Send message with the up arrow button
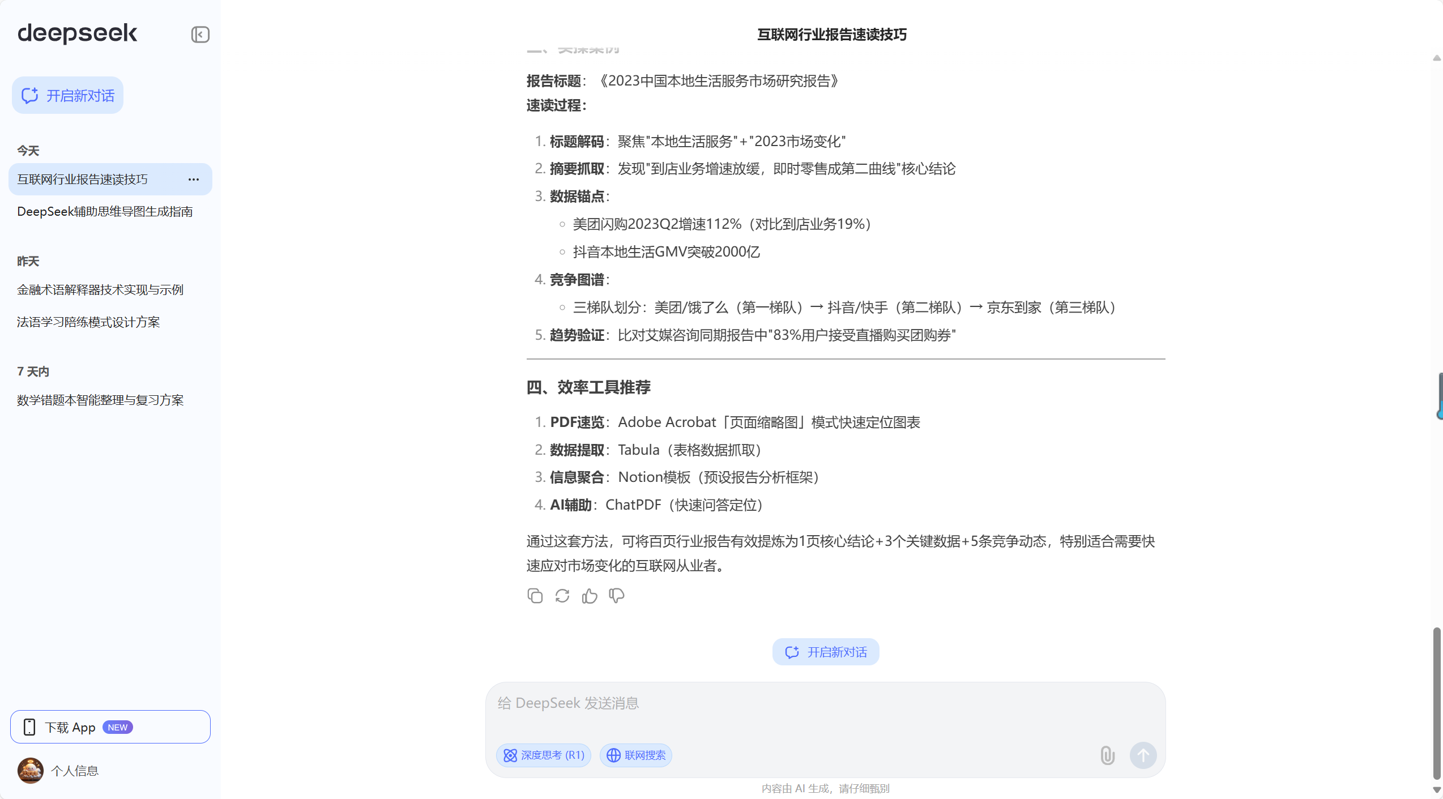 (x=1143, y=755)
